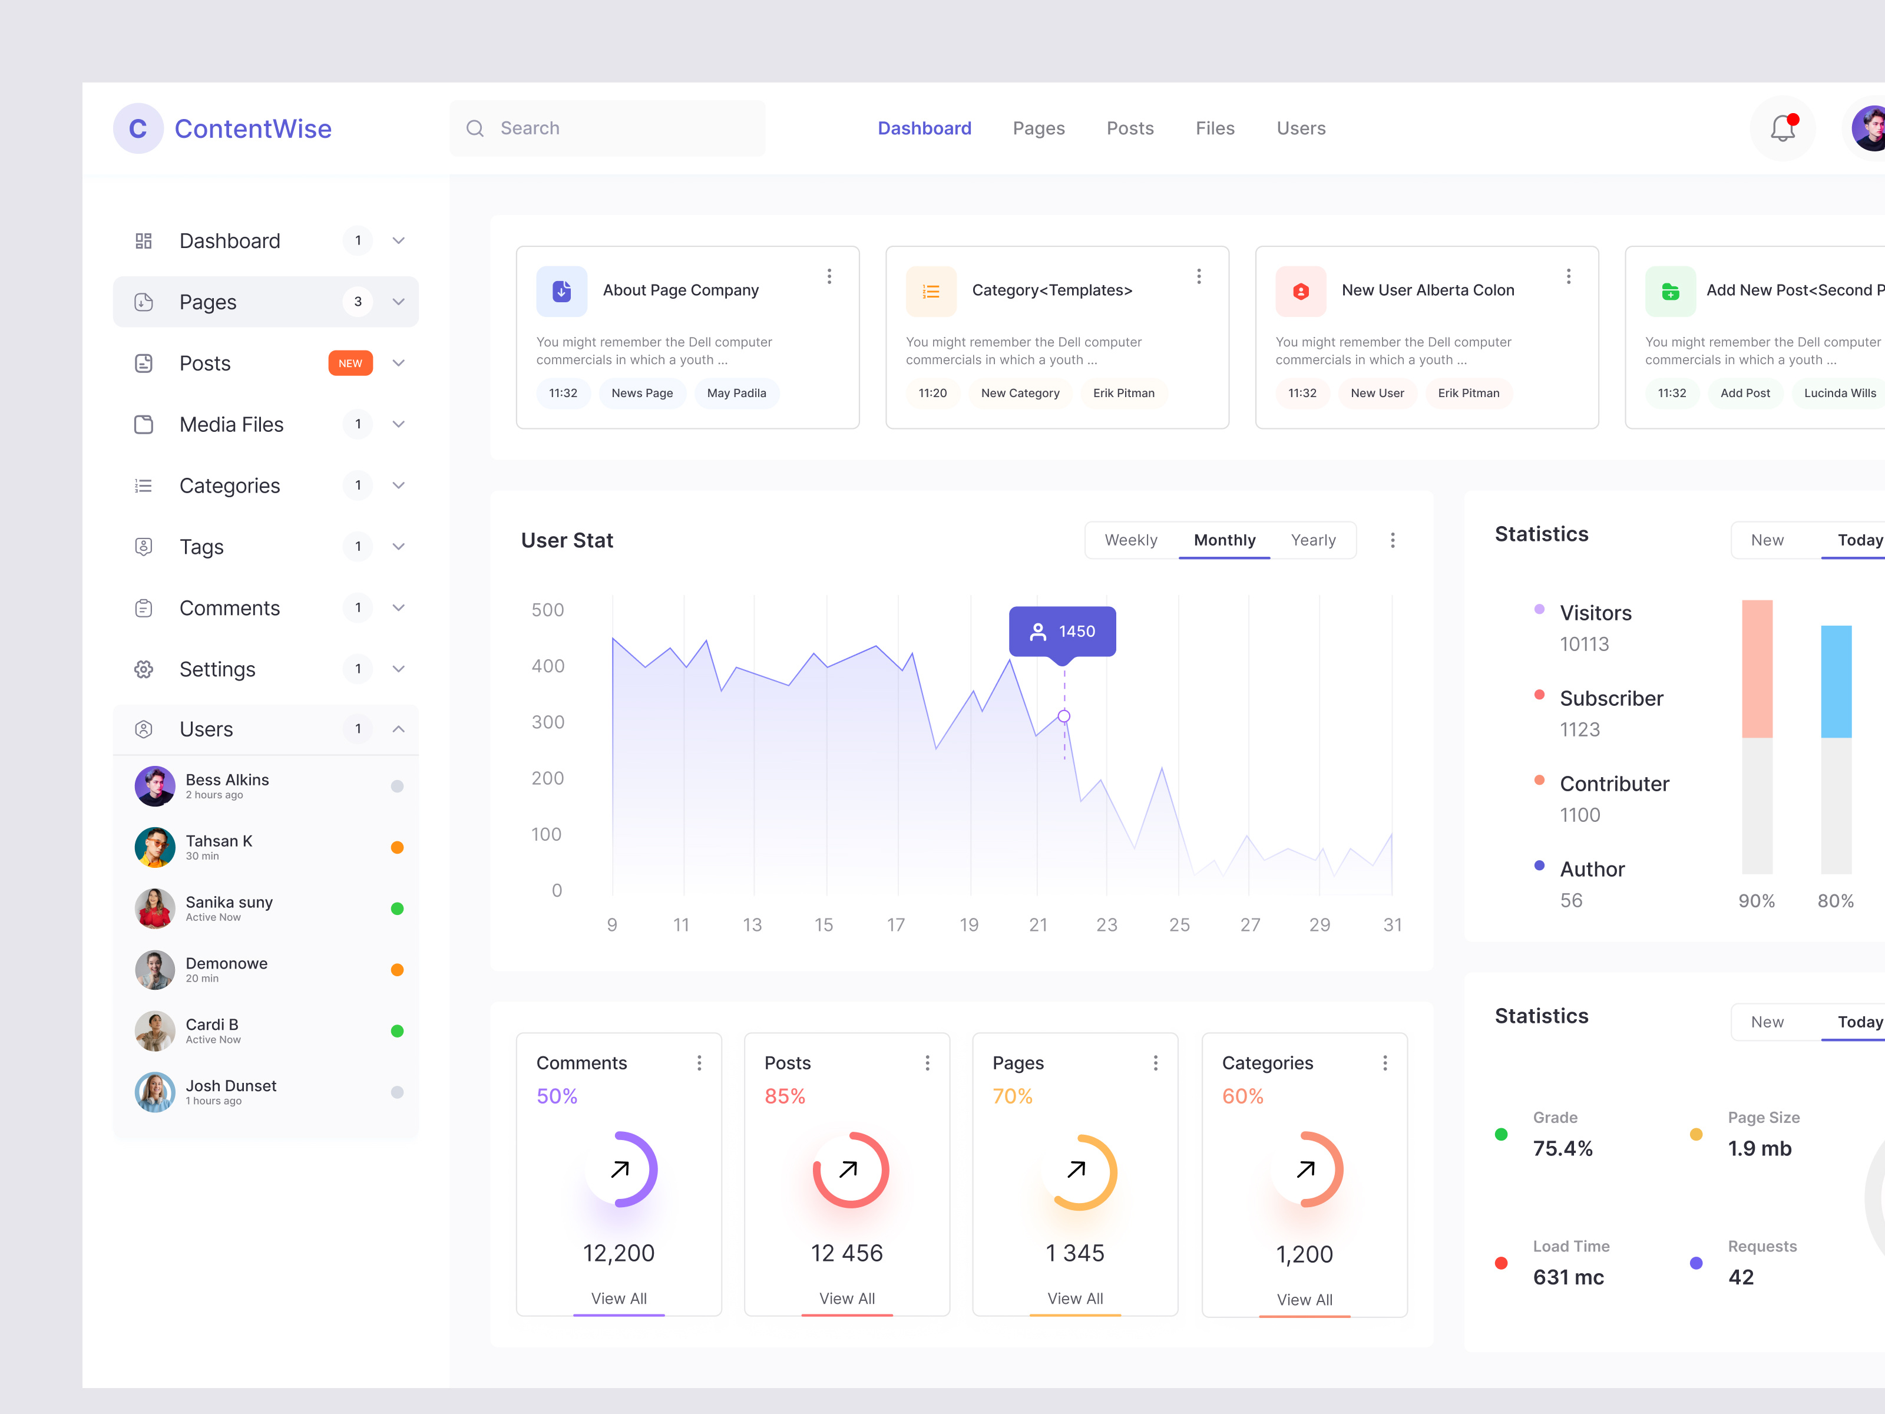Click the notification bell icon
This screenshot has height=1414, width=1885.
[1783, 128]
